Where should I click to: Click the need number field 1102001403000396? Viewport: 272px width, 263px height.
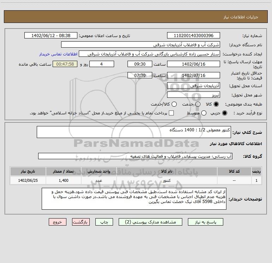tap(194, 35)
